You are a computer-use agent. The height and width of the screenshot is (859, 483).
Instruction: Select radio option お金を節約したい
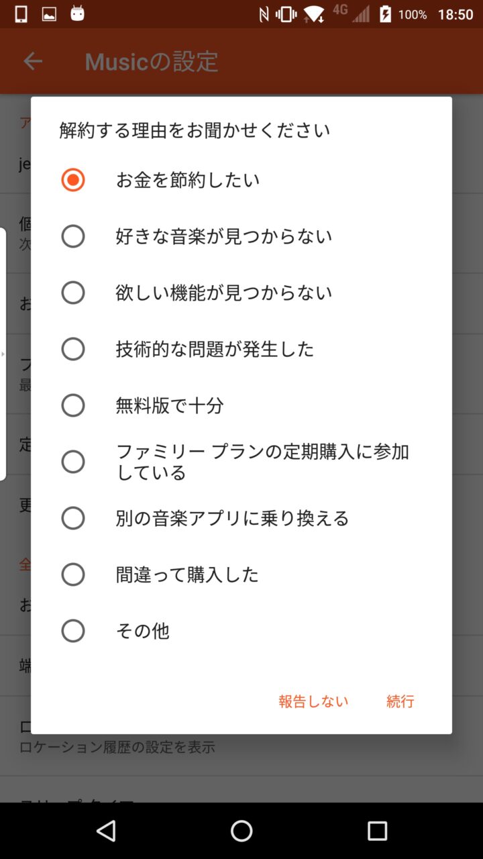click(73, 180)
